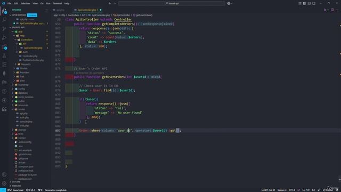This screenshot has height=192, width=341.
Task: Click the notifications bell in status bar
Action: [x=337, y=190]
